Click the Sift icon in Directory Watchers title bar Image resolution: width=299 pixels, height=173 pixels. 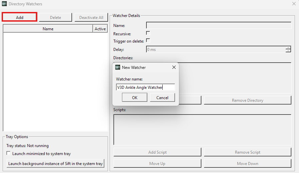point(4,4)
